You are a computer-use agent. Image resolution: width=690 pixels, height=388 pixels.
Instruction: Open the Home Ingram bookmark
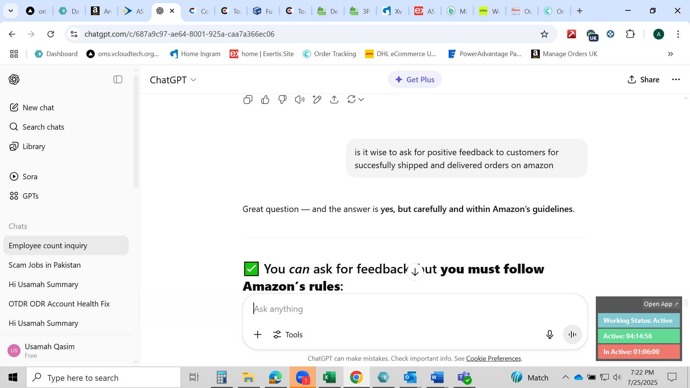pos(195,54)
